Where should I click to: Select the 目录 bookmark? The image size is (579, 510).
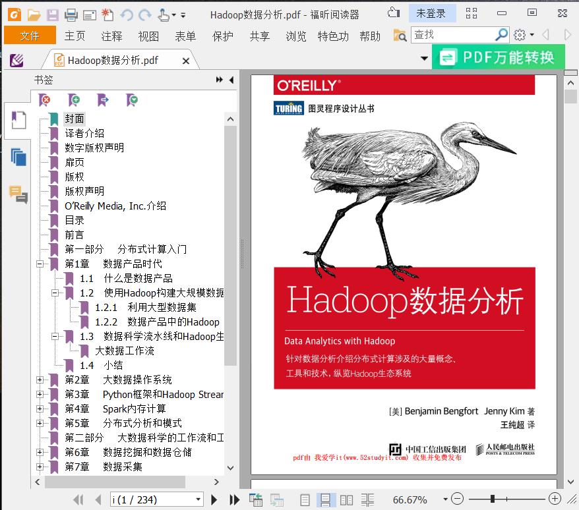pyautogui.click(x=75, y=220)
